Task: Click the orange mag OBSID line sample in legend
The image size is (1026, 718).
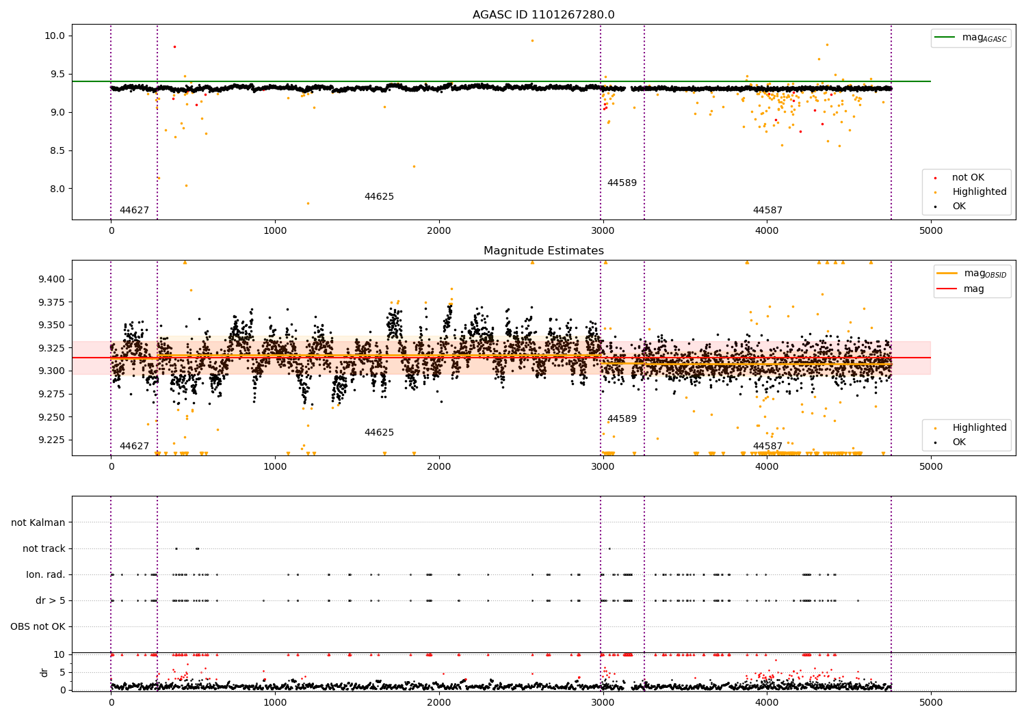Action: pyautogui.click(x=947, y=274)
